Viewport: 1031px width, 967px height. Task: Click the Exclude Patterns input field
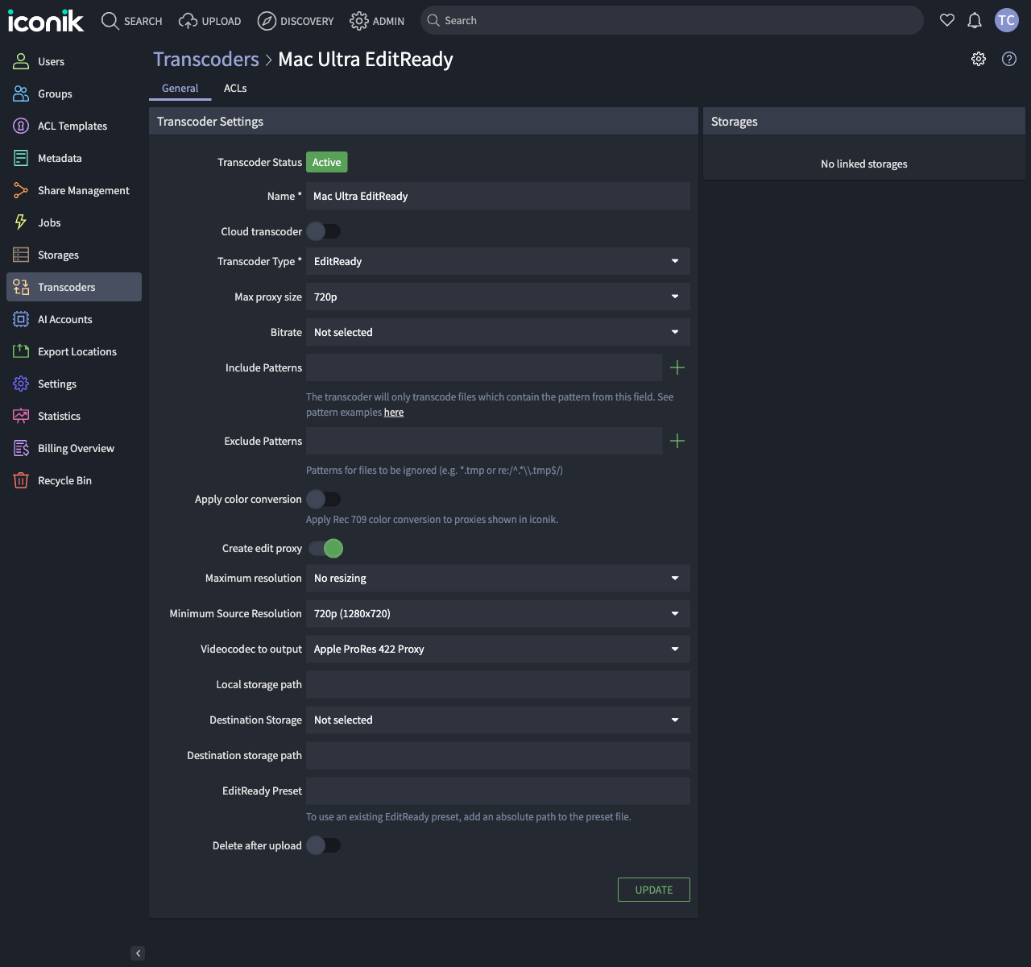pos(484,441)
